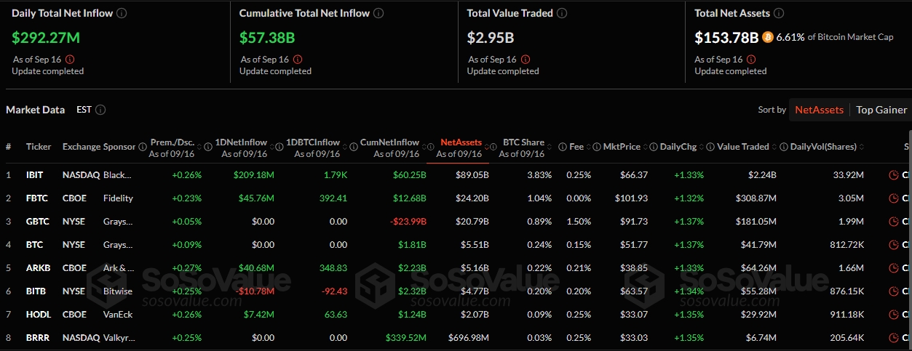Click red alert icon under $57.38B
Image resolution: width=912 pixels, height=351 pixels.
(297, 60)
